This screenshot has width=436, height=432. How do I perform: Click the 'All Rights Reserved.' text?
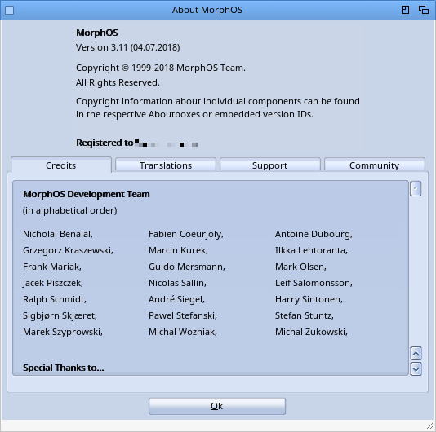(118, 82)
